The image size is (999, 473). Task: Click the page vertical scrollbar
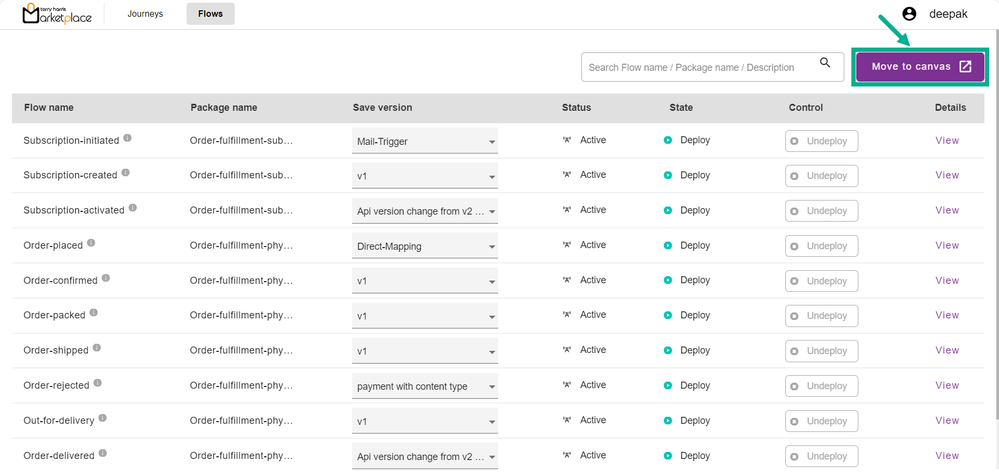996,216
